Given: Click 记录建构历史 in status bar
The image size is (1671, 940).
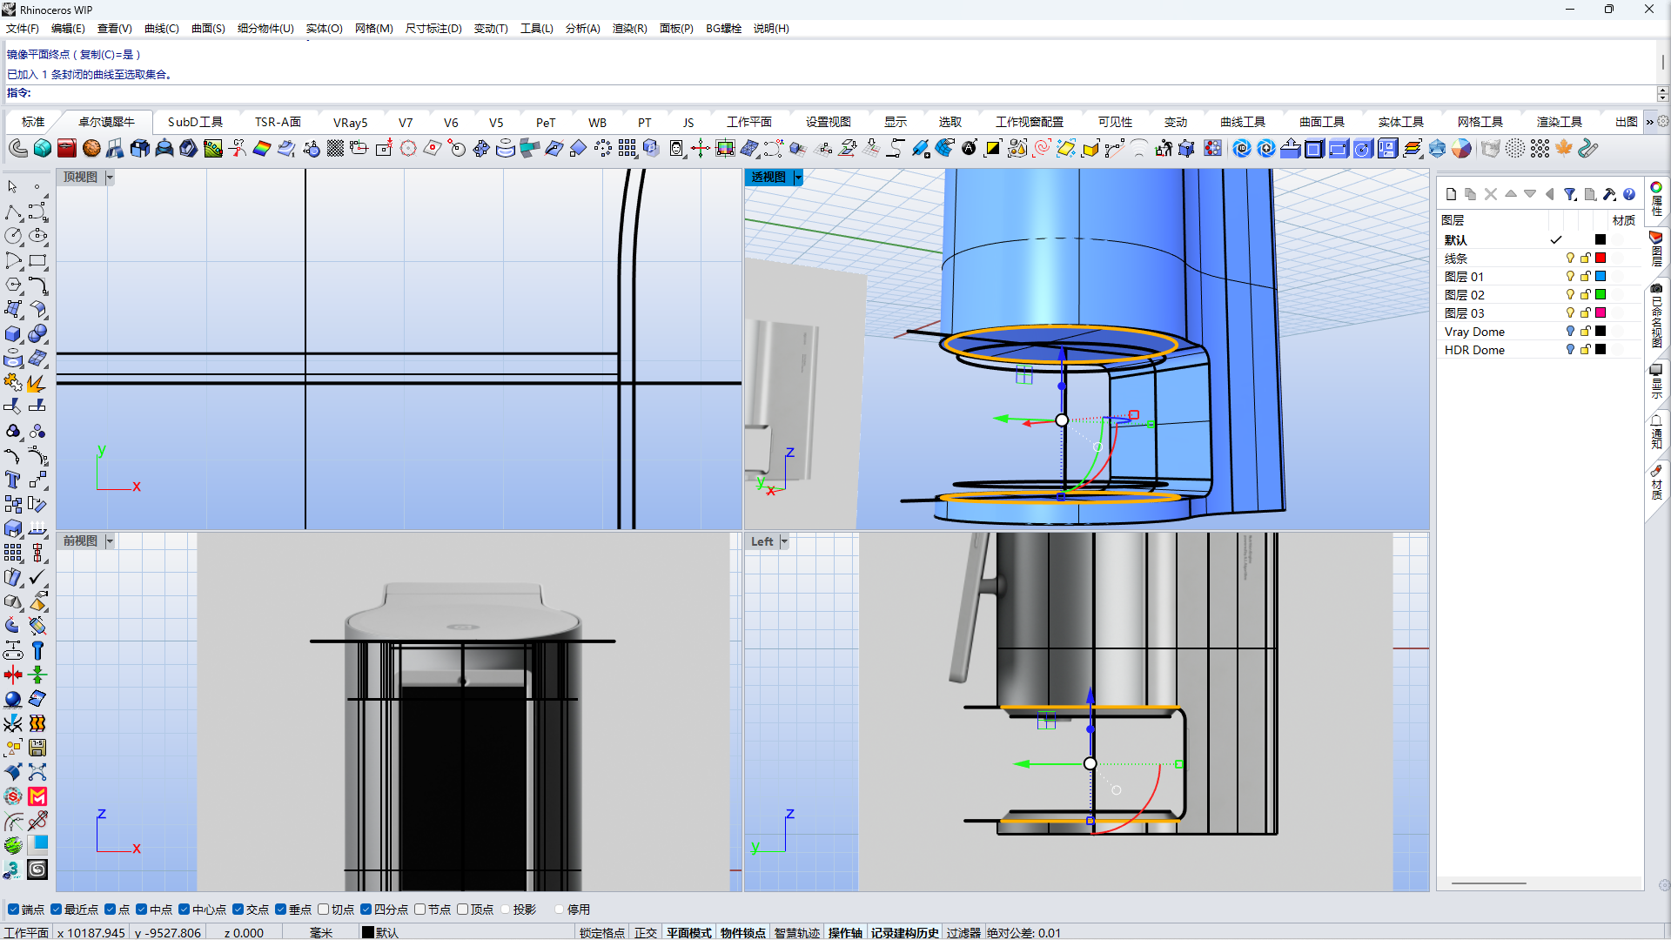Looking at the screenshot, I should click(x=904, y=932).
